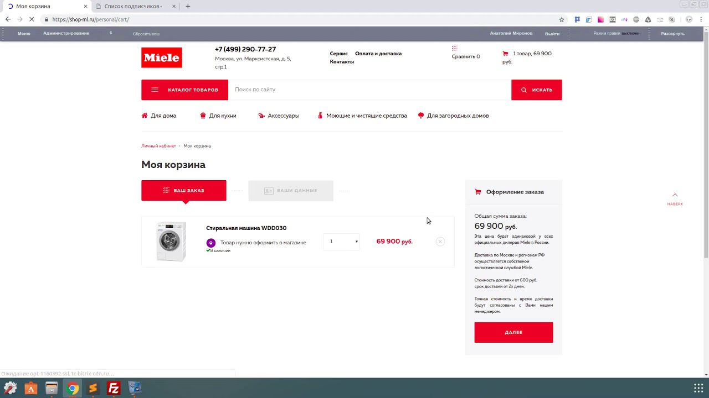Click the Личный кабинет breadcrumb
This screenshot has height=398, width=709.
click(x=158, y=146)
